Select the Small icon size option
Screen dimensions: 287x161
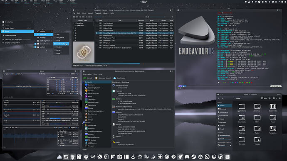point(61,41)
